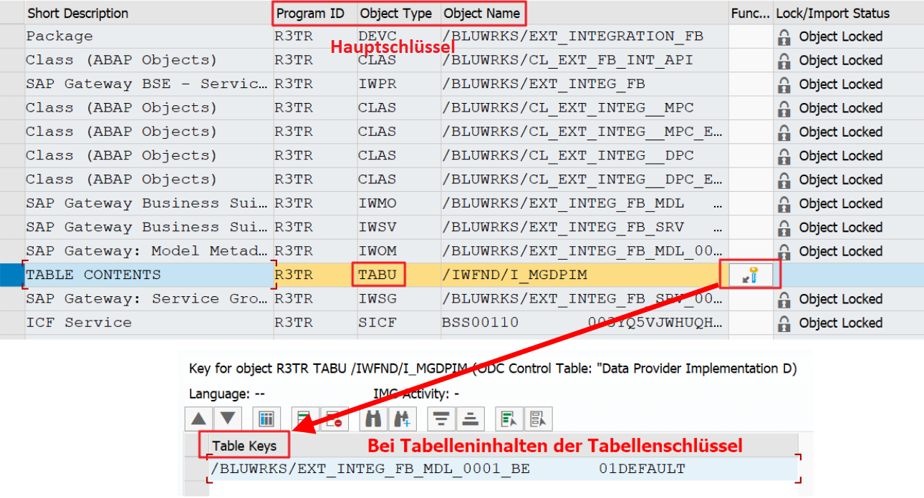Click the scroll down triangle toolbar button

point(227,419)
